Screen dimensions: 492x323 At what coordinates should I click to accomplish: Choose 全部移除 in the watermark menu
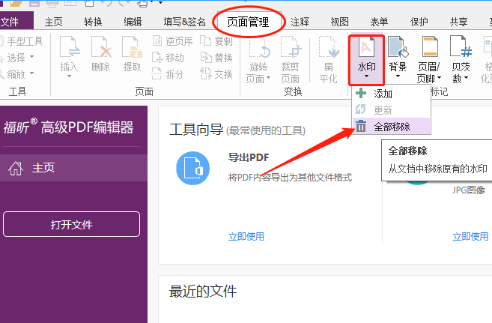tap(391, 127)
